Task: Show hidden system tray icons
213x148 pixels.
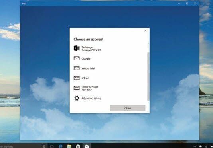Action: (x=195, y=146)
